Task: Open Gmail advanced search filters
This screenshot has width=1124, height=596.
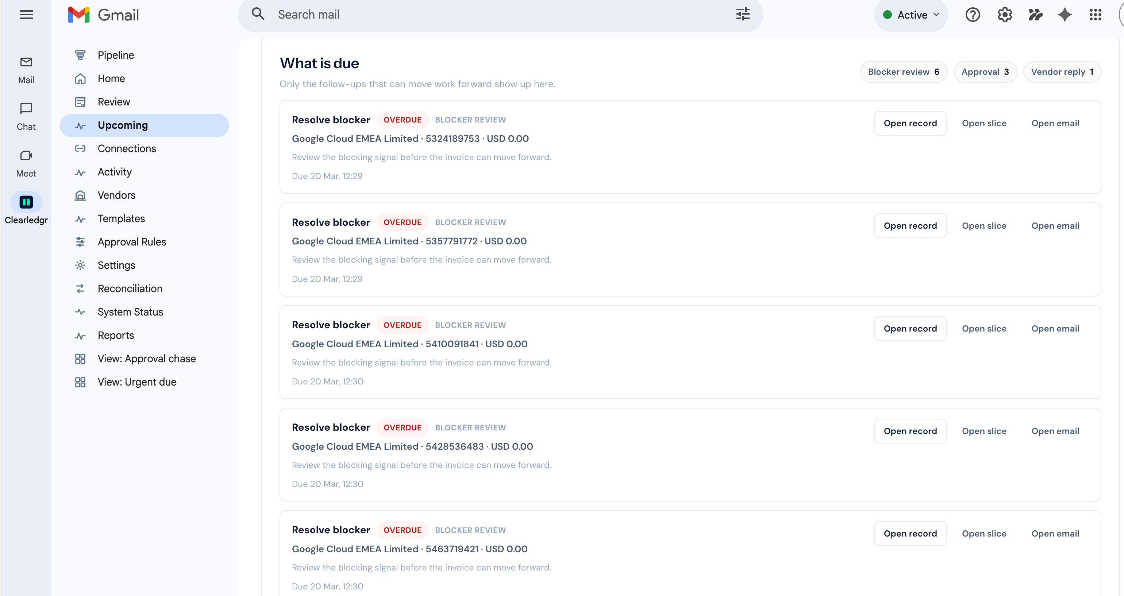Action: click(742, 14)
